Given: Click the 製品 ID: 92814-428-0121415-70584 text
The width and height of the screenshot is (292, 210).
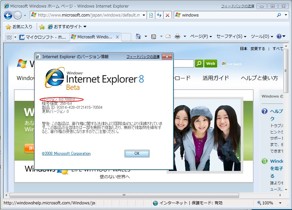Looking at the screenshot, I should pyautogui.click(x=72, y=107).
